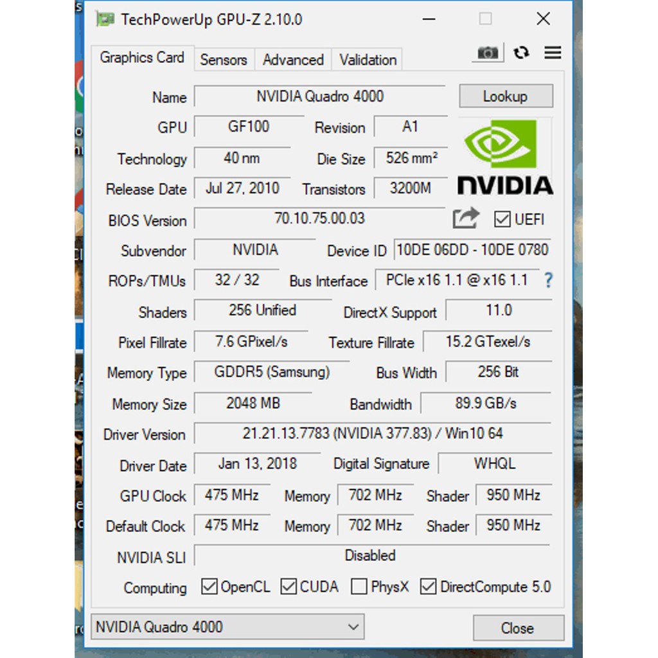Click the Bus Interface question mark
The image size is (658, 658).
point(548,280)
